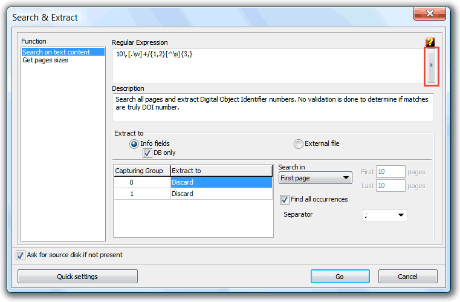Click into the Regular Expression field
This screenshot has width=460, height=302.
[x=270, y=65]
